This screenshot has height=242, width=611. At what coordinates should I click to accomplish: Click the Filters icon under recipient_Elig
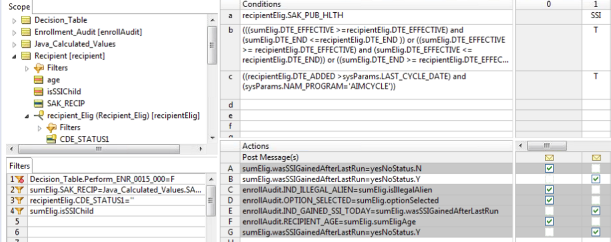51,127
